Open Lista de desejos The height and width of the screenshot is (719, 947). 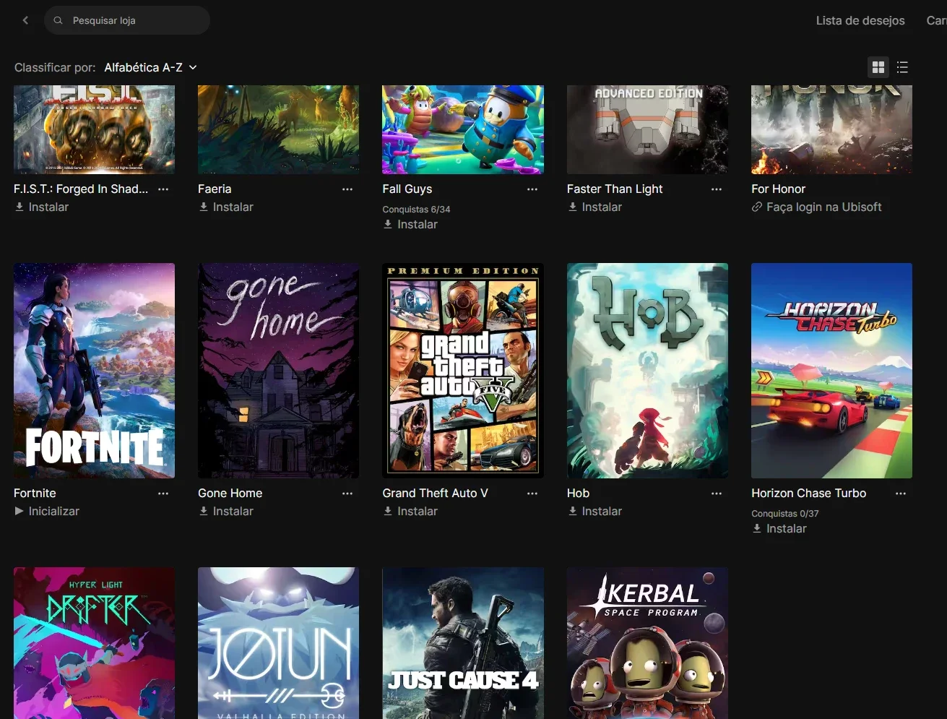(x=860, y=20)
